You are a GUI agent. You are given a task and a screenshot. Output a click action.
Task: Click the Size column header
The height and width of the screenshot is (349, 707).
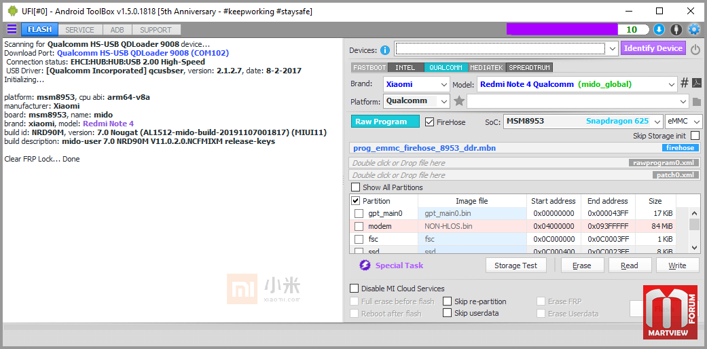(655, 201)
